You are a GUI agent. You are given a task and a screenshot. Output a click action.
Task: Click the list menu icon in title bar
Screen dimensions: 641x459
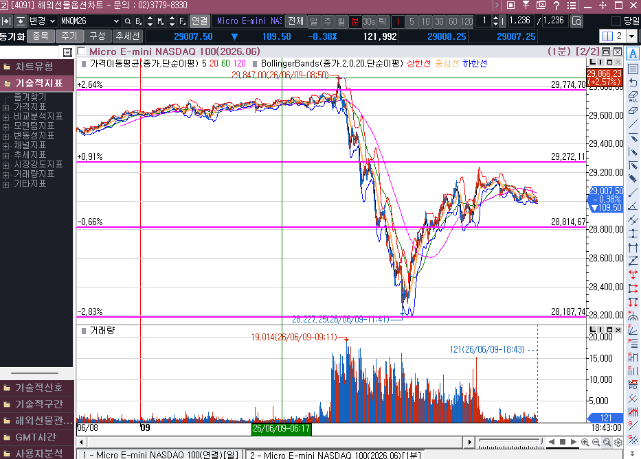pyautogui.click(x=572, y=5)
